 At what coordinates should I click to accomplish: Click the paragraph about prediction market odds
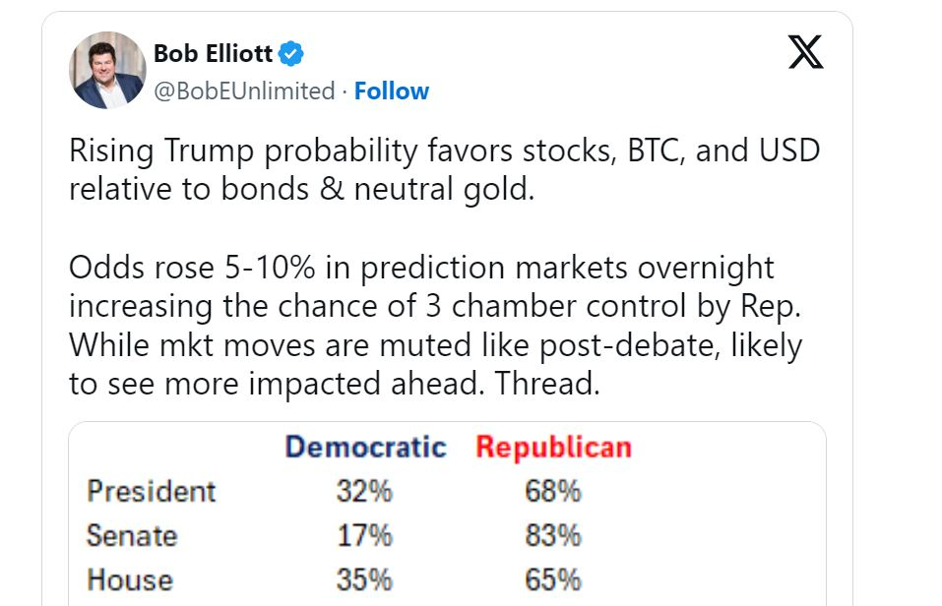pos(435,325)
